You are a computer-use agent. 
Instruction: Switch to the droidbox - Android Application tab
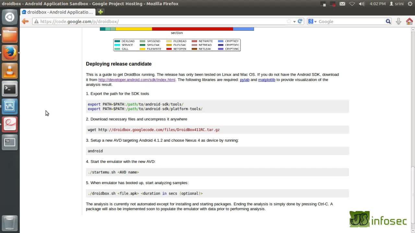tap(57, 12)
